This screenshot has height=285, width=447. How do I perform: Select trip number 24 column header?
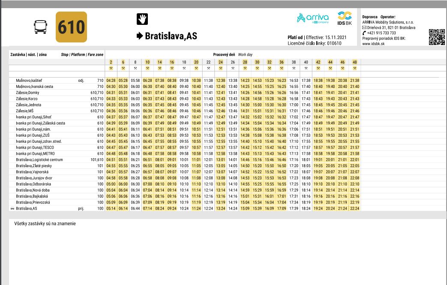(221, 62)
